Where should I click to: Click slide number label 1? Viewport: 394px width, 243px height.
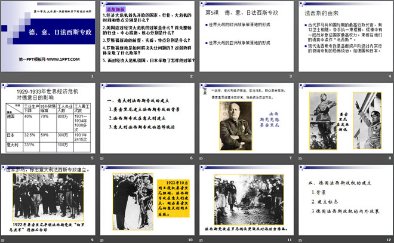(92, 76)
